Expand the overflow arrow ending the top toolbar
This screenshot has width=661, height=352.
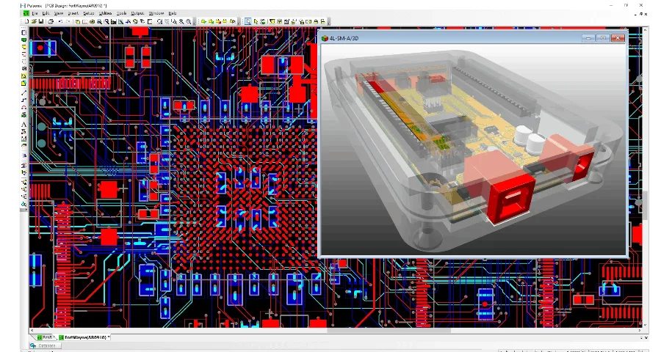click(328, 21)
